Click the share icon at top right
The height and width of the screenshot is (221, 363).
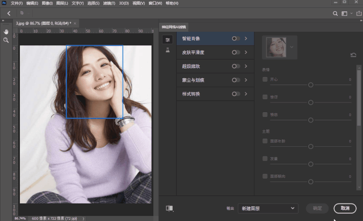(359, 14)
